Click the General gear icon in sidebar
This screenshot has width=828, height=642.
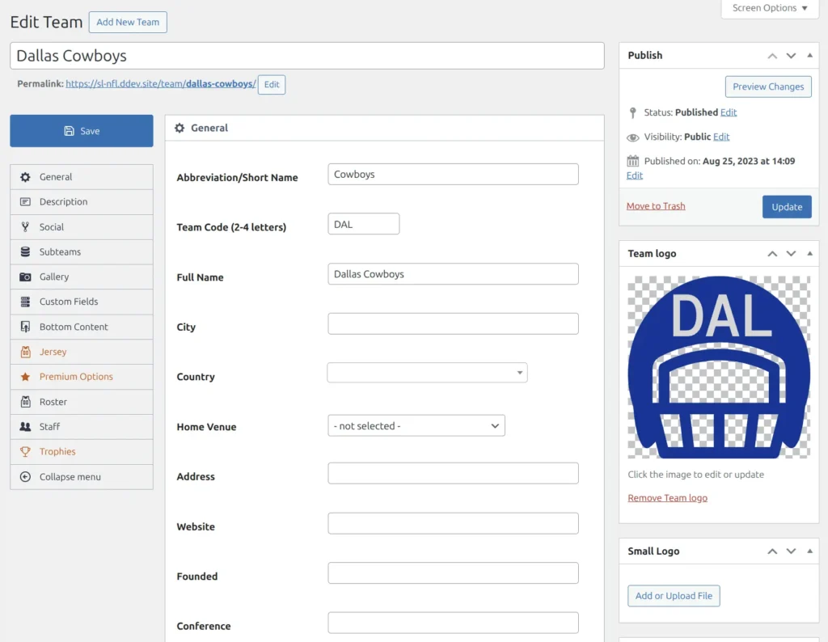tap(25, 177)
